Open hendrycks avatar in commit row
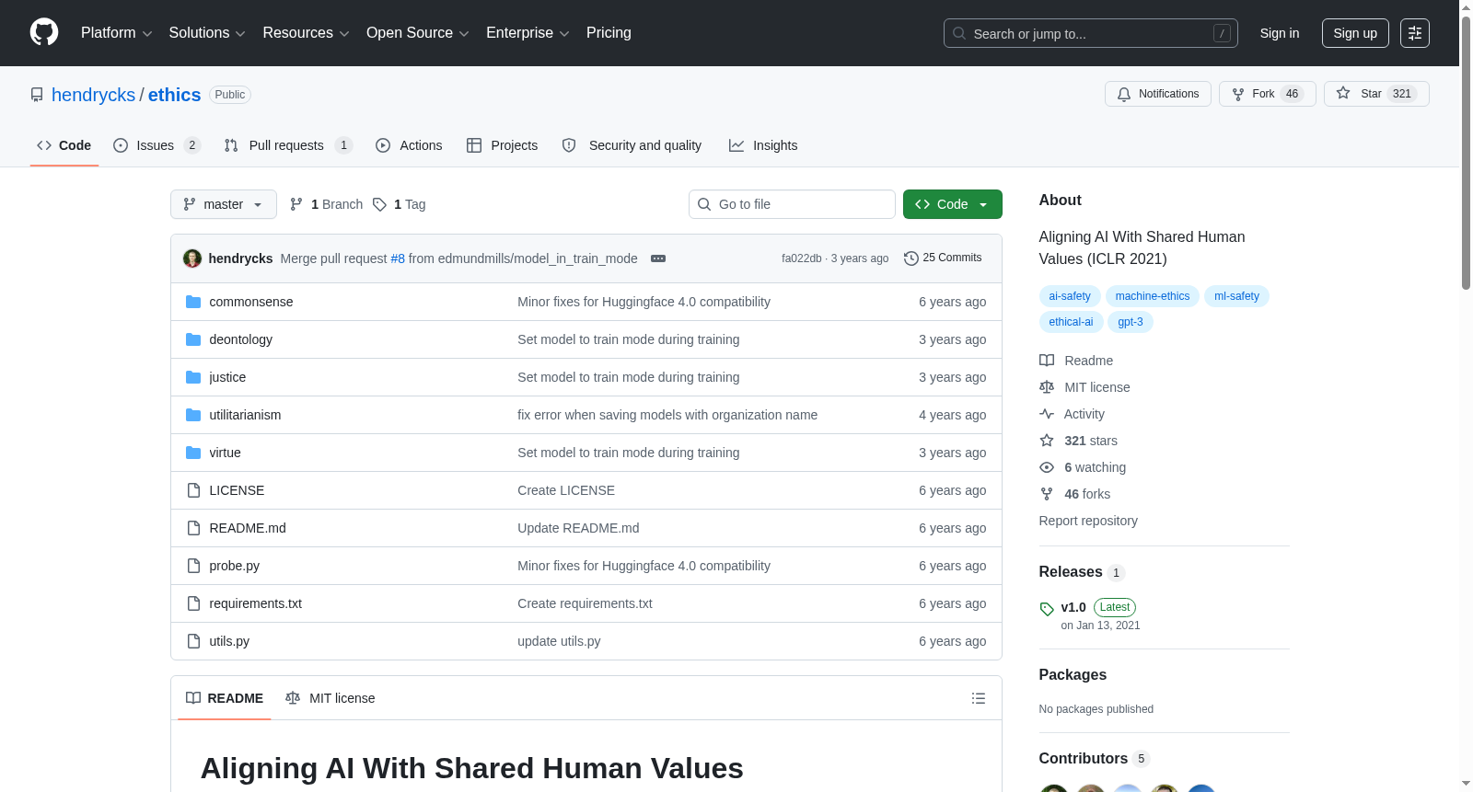 [192, 258]
